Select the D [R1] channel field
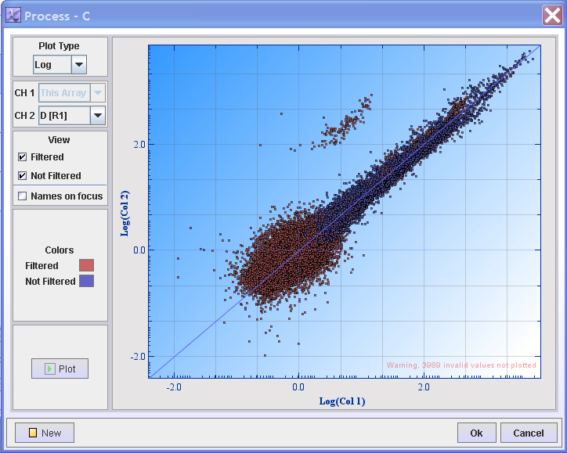The image size is (567, 453). pyautogui.click(x=64, y=116)
